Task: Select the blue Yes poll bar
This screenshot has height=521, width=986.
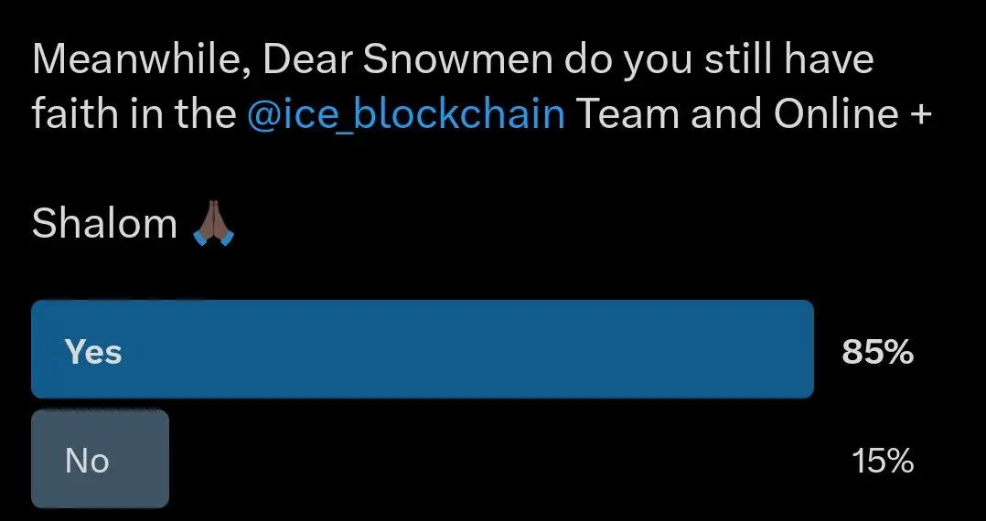Action: point(423,349)
